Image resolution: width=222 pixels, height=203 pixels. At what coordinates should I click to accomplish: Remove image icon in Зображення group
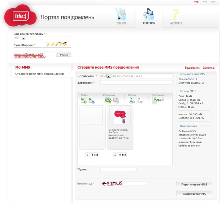pos(116,100)
